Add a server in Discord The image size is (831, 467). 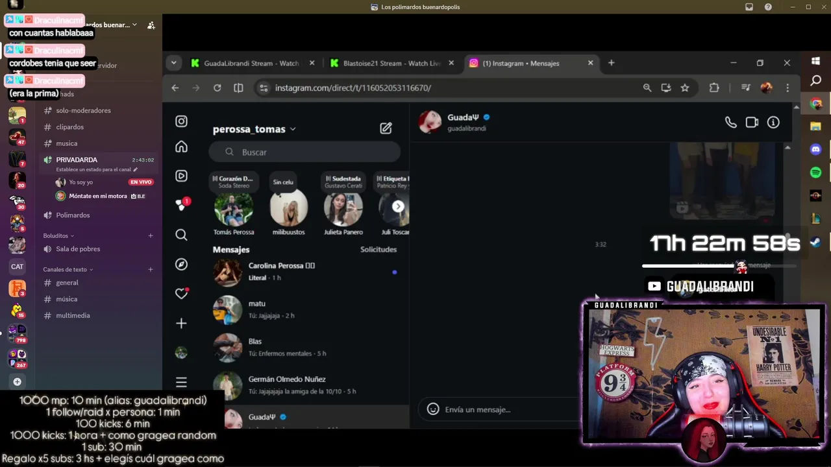click(x=17, y=382)
